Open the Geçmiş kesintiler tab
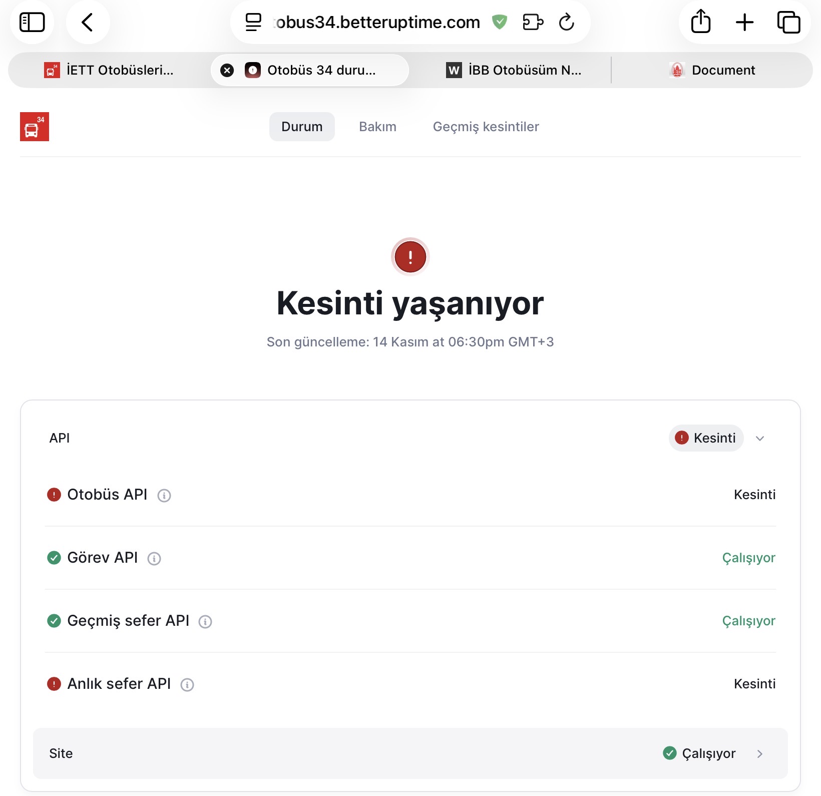821x796 pixels. [486, 127]
